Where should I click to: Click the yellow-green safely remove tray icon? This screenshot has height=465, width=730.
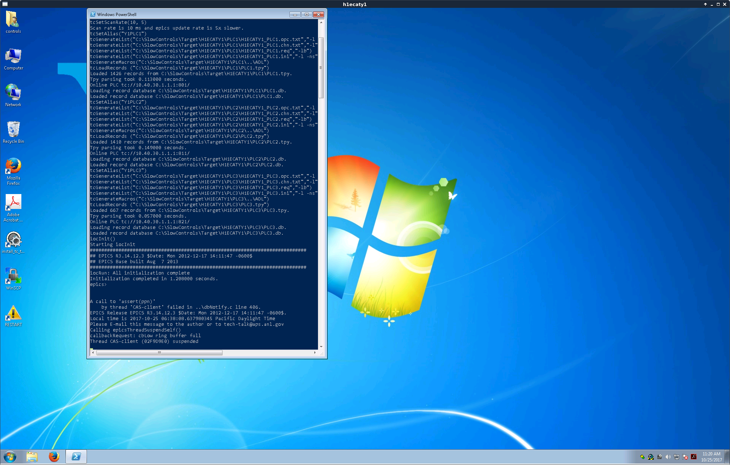tap(642, 457)
